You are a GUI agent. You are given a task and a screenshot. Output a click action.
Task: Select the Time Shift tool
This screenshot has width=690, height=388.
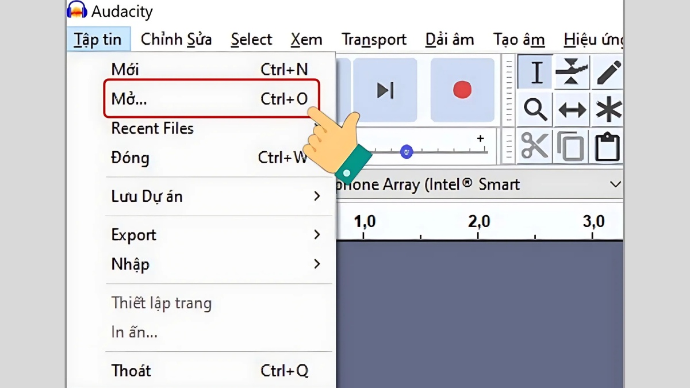[572, 109]
